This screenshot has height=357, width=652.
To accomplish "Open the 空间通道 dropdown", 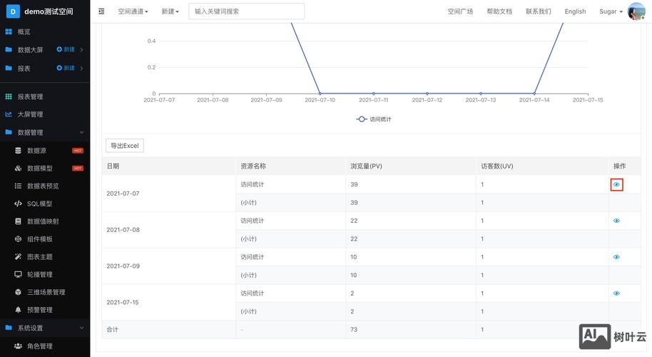I will [x=133, y=11].
